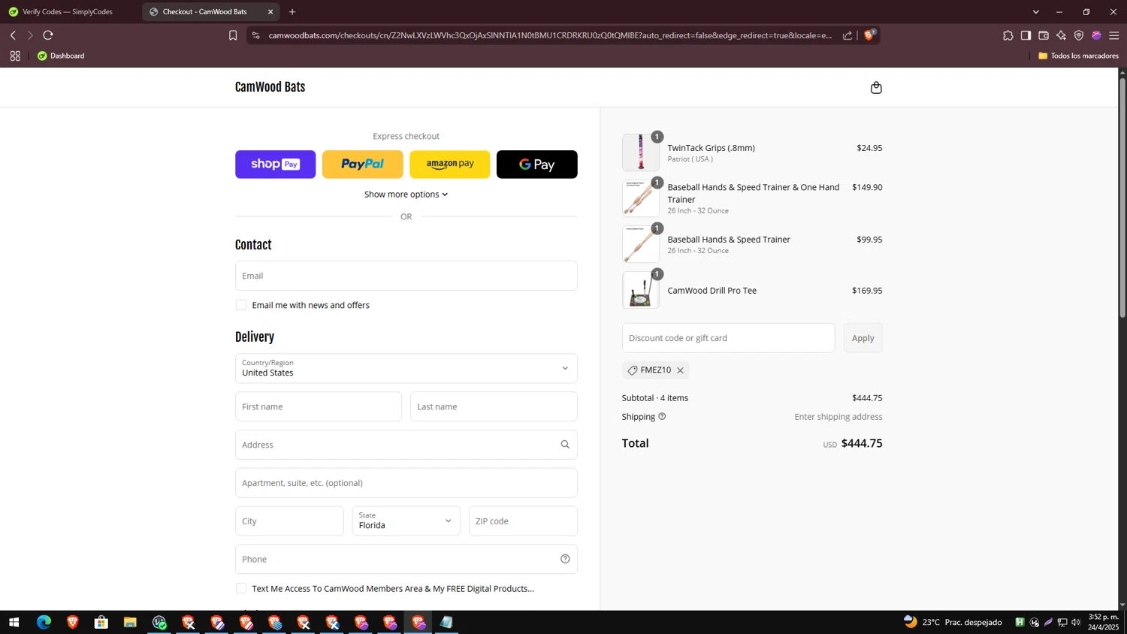This screenshot has height=634, width=1127.
Task: Open the Dashboard bookmark
Action: click(x=61, y=56)
